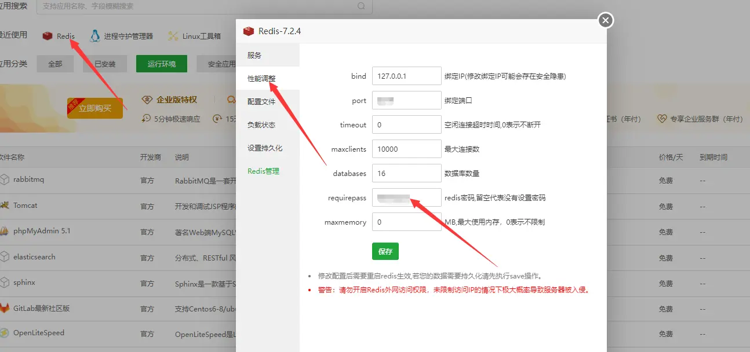Viewport: 750px width, 352px height.
Task: Click the requirepass password field
Action: pyautogui.click(x=406, y=197)
